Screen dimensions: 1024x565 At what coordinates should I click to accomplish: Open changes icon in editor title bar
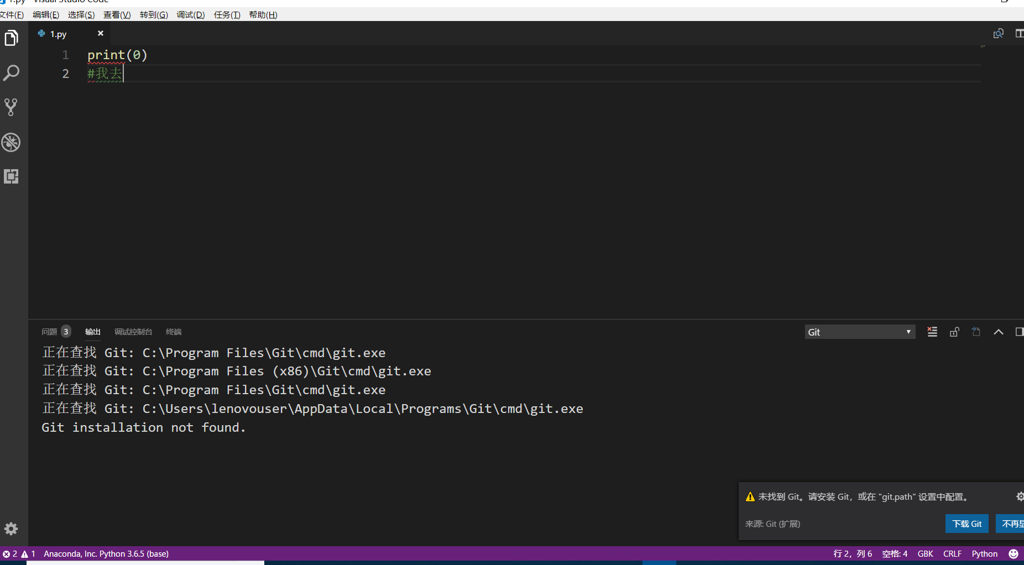tap(998, 34)
